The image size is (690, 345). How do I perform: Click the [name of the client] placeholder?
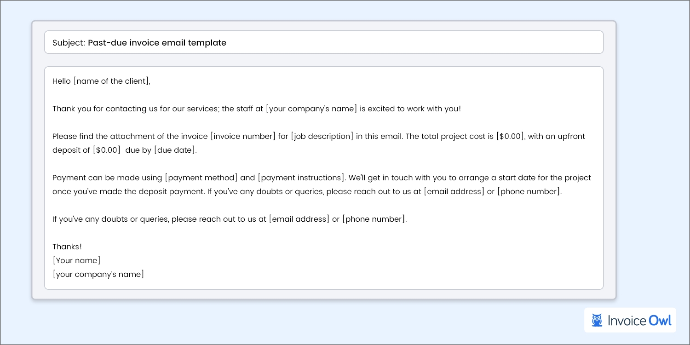pyautogui.click(x=112, y=81)
